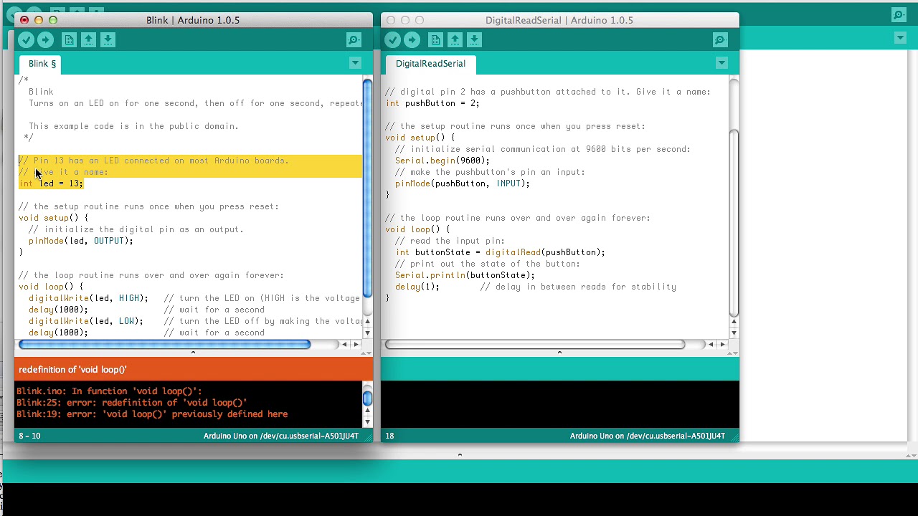
Task: Click 'int buttonState = digitalRead(pushButton);' line
Action: [500, 252]
